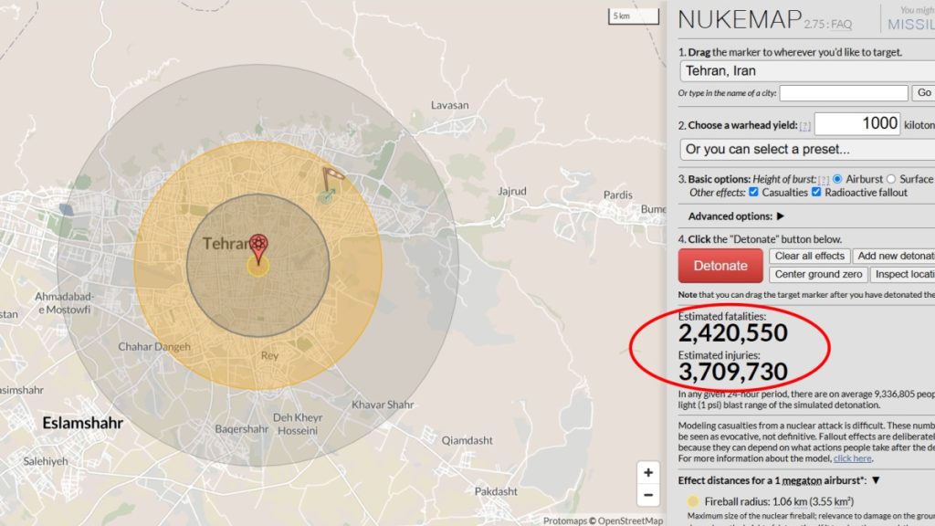Screen dimensions: 935x526
Task: Click the Khavar Shahr label on map
Action: 383,405
